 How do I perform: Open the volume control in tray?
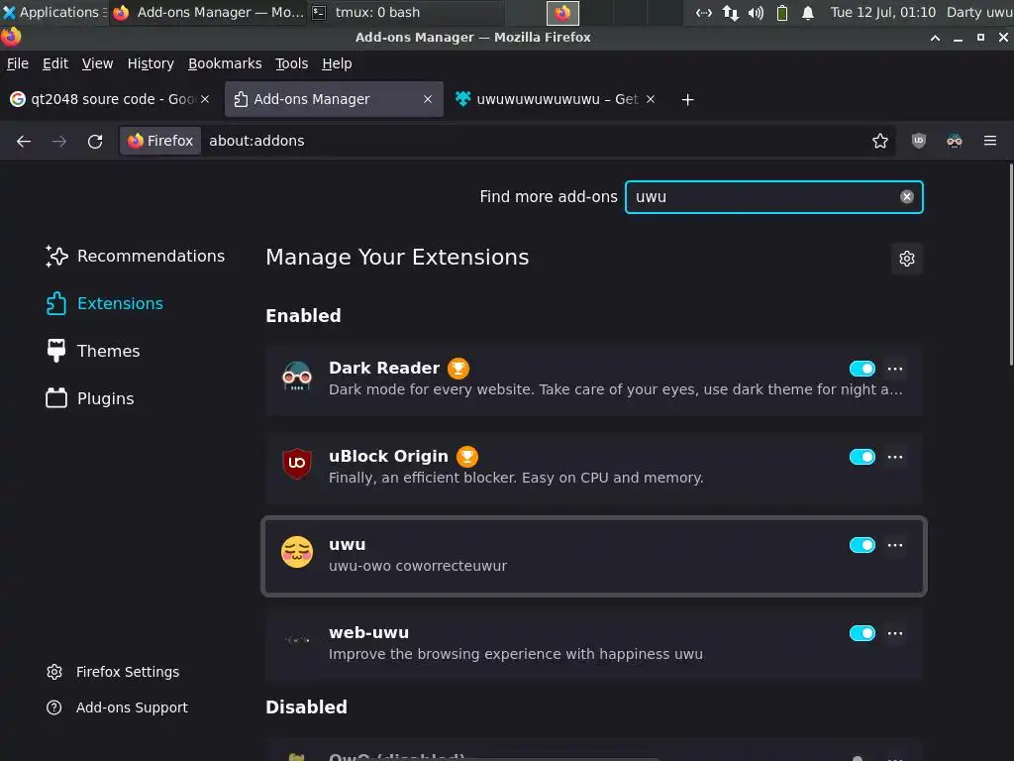(x=756, y=12)
